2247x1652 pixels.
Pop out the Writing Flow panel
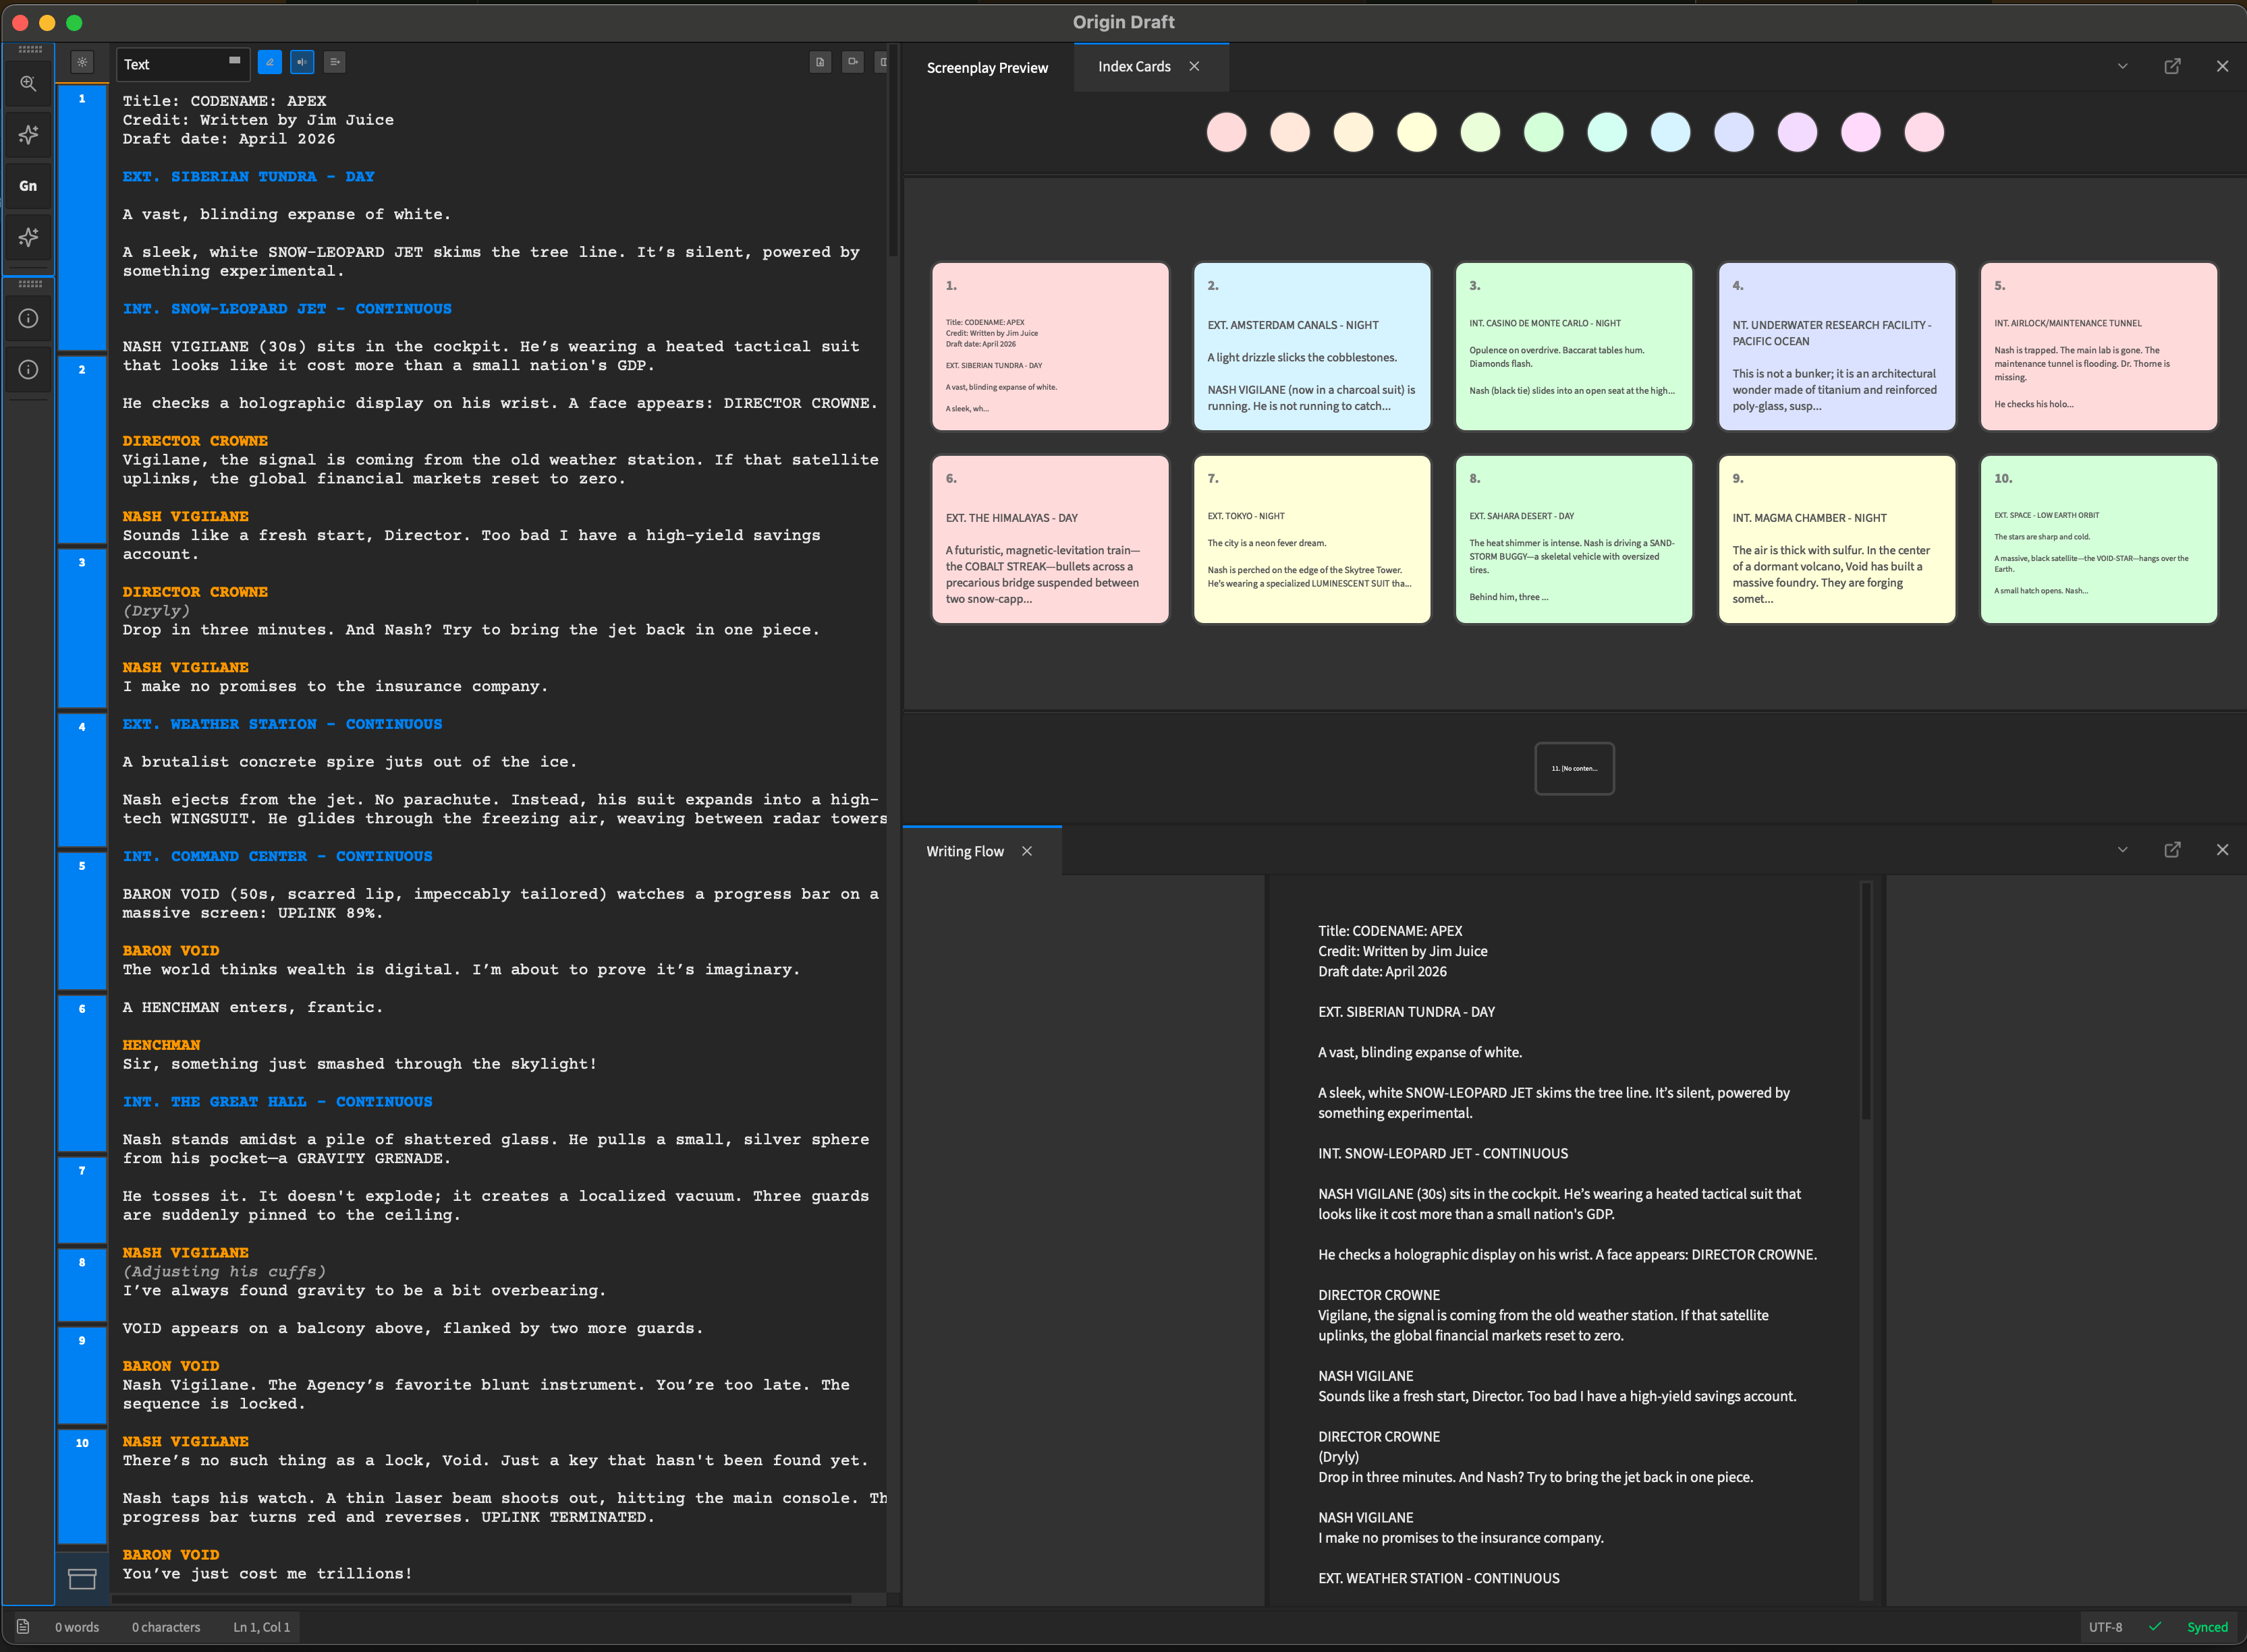click(x=2172, y=849)
